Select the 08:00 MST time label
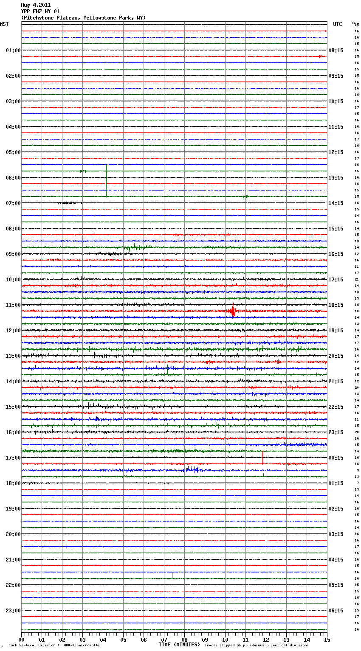This screenshot has width=361, height=651. click(13, 229)
